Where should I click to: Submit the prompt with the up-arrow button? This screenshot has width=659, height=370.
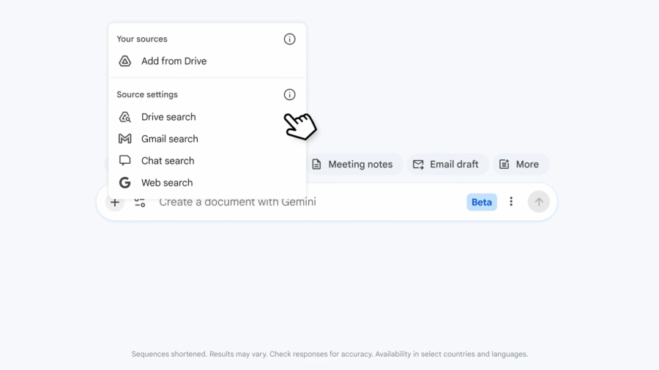pyautogui.click(x=538, y=202)
